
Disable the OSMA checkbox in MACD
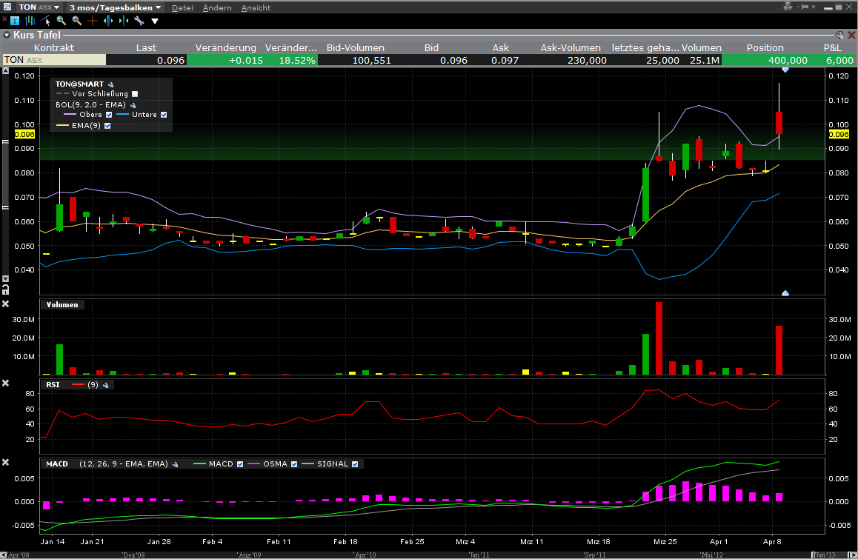point(294,464)
